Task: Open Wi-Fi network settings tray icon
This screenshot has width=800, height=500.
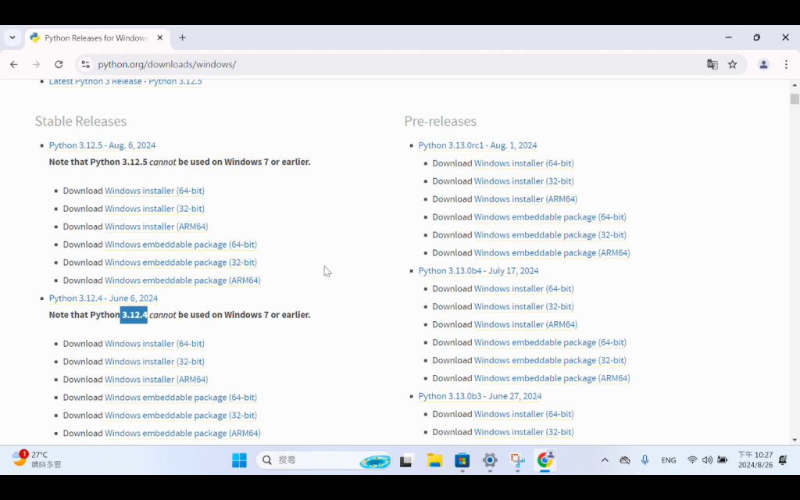Action: [x=692, y=460]
